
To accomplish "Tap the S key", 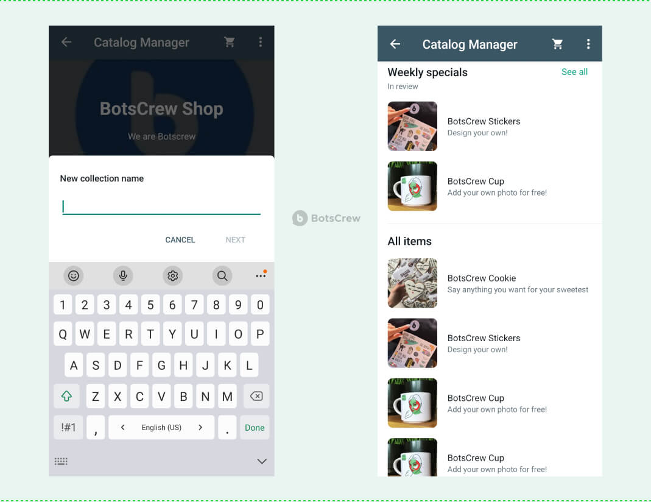I will click(x=96, y=366).
